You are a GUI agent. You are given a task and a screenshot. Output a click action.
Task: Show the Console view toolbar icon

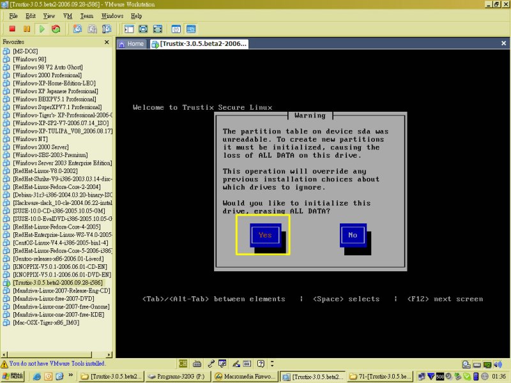191,29
